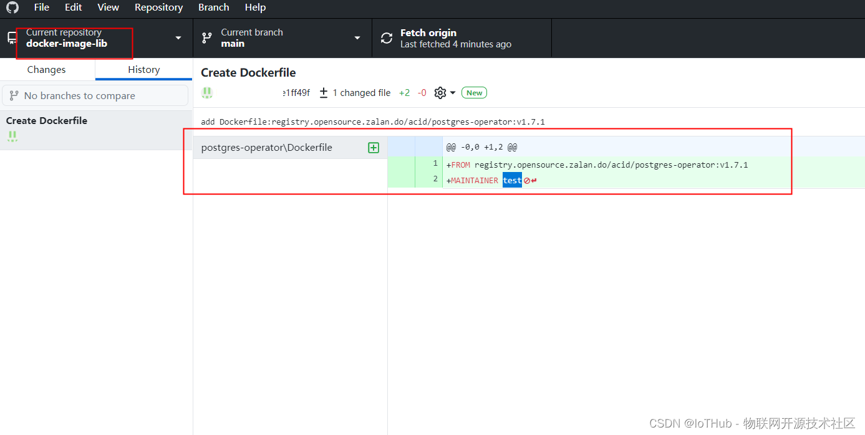The image size is (865, 435).
Task: Click the branch icon beside Current branch
Action: coord(207,38)
